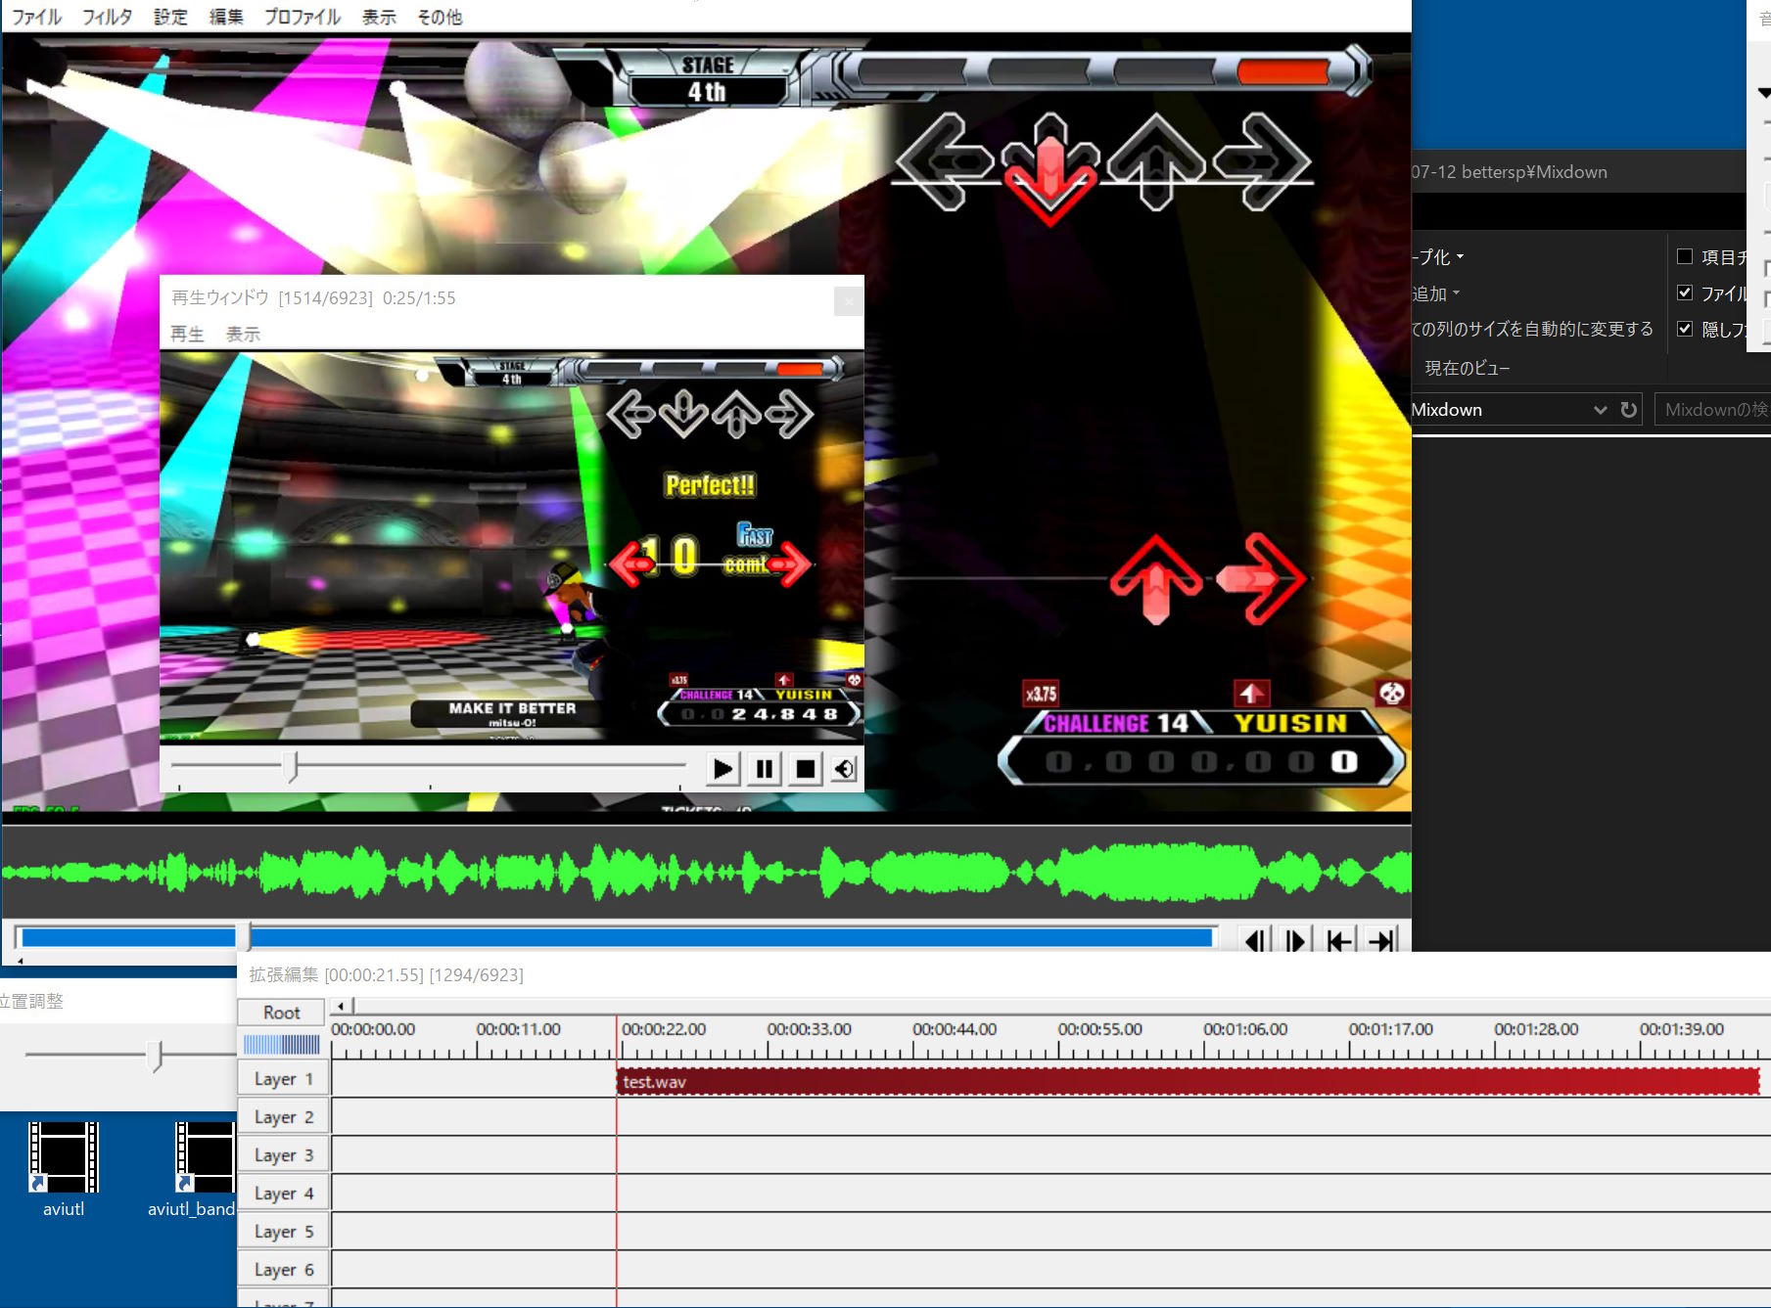Screen dimensions: 1771x1308
Task: Click the 拡張編集 window title bar
Action: 1003,974
